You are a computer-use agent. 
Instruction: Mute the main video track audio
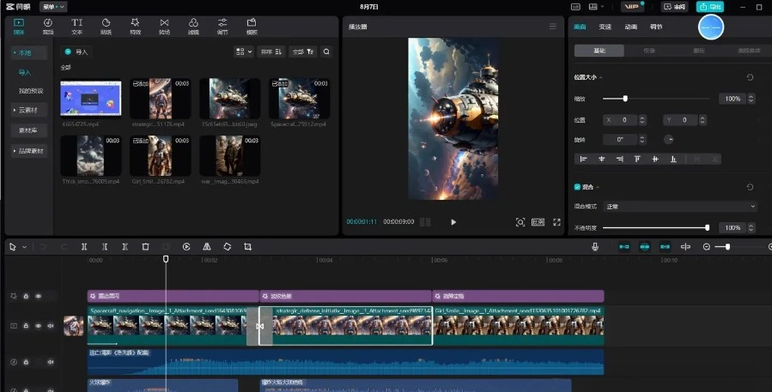[50, 326]
